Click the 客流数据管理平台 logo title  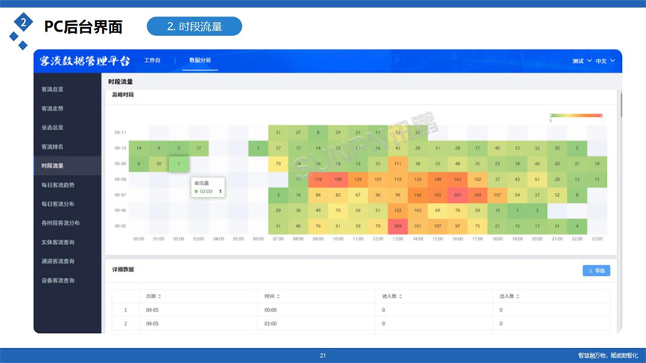pyautogui.click(x=85, y=61)
